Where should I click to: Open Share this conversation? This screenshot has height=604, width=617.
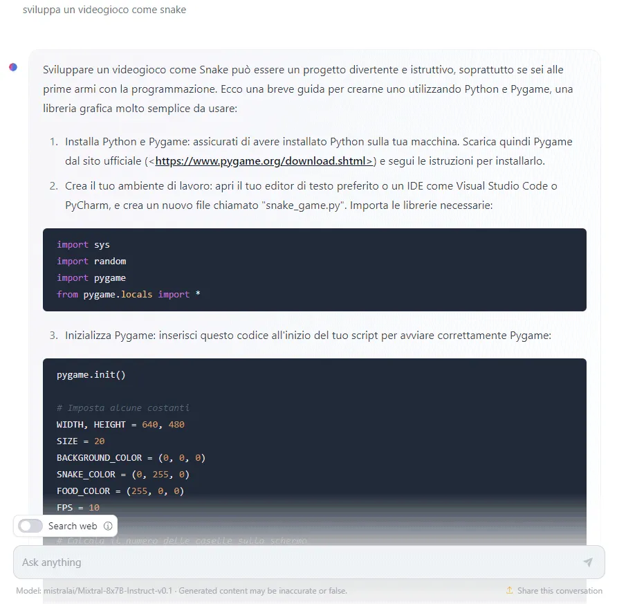[560, 590]
